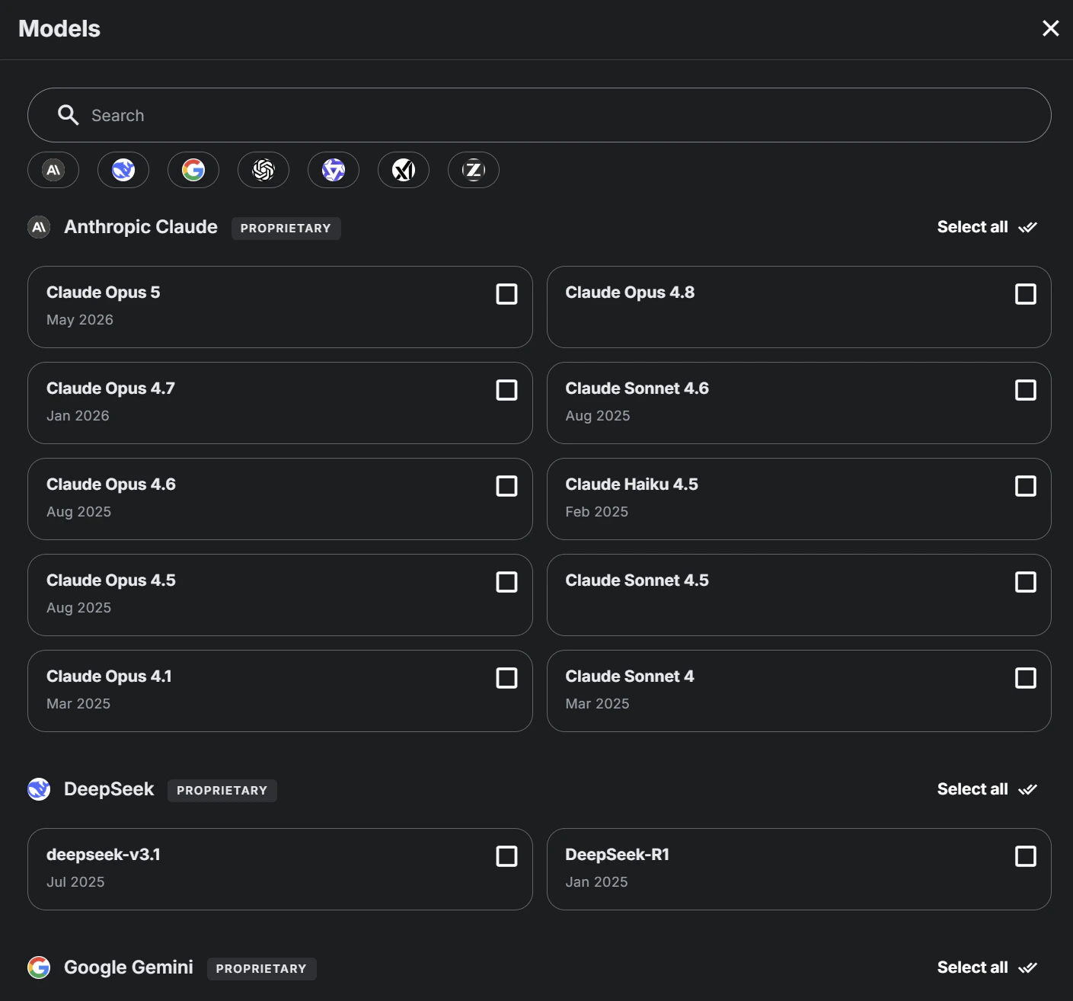Click the Claude Opus 4.5 model name
1073x1001 pixels.
click(111, 580)
